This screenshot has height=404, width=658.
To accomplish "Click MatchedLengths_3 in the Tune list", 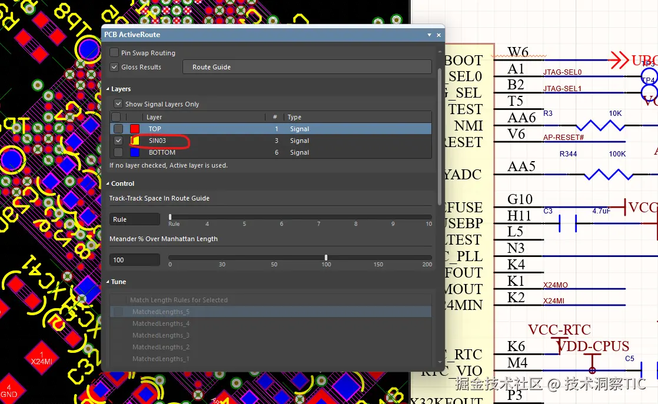I will [x=161, y=335].
